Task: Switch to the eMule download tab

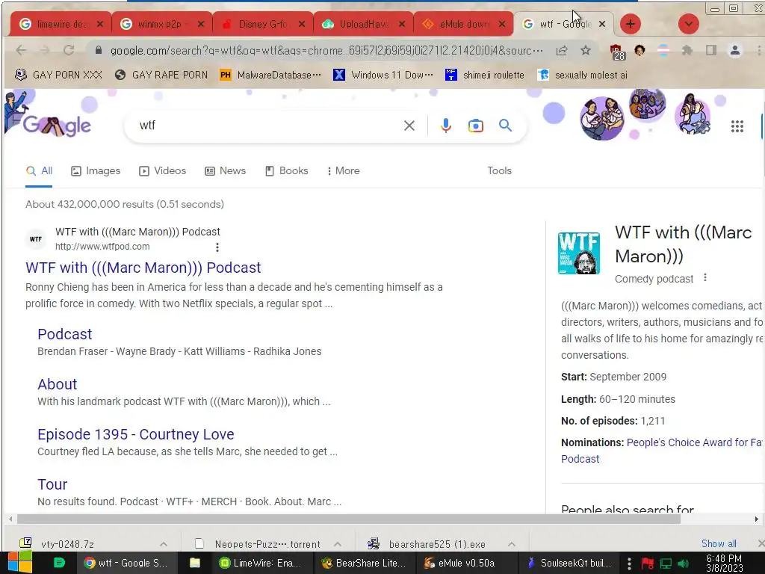Action: (x=463, y=24)
